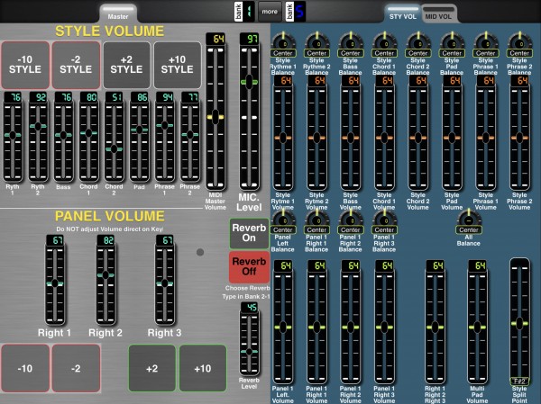This screenshot has width=541, height=404.
Task: Click the panel volume -10 button
Action: [25, 369]
